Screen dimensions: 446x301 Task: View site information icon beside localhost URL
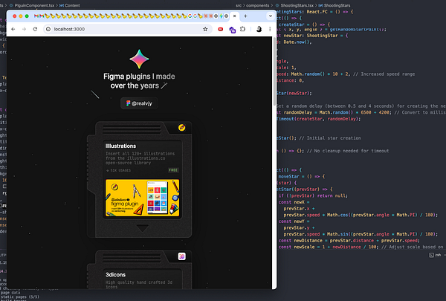48,29
